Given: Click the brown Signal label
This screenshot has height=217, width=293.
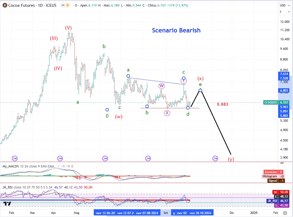Looking at the screenshot, I should tap(272, 181).
